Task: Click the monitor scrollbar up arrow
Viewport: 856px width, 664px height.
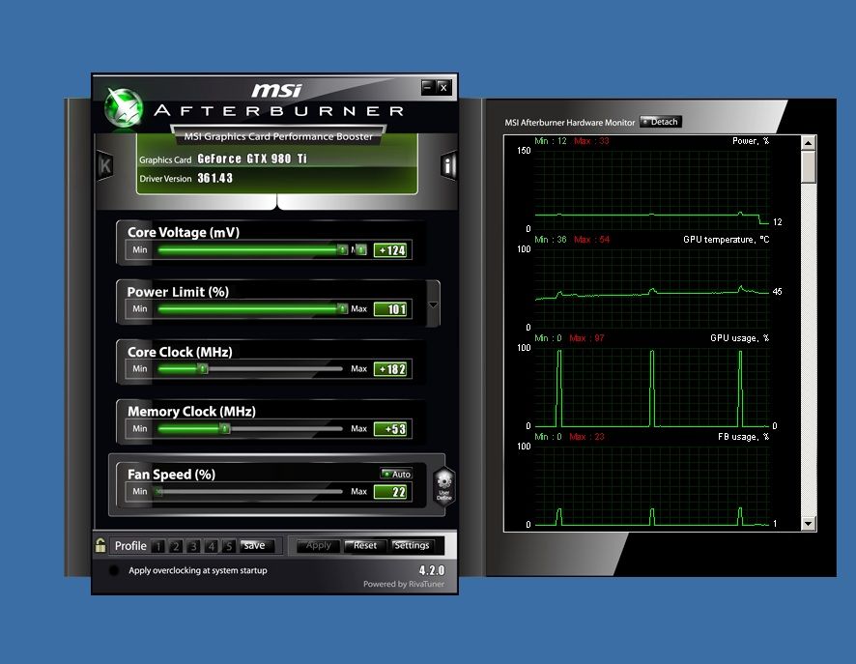Action: click(809, 143)
